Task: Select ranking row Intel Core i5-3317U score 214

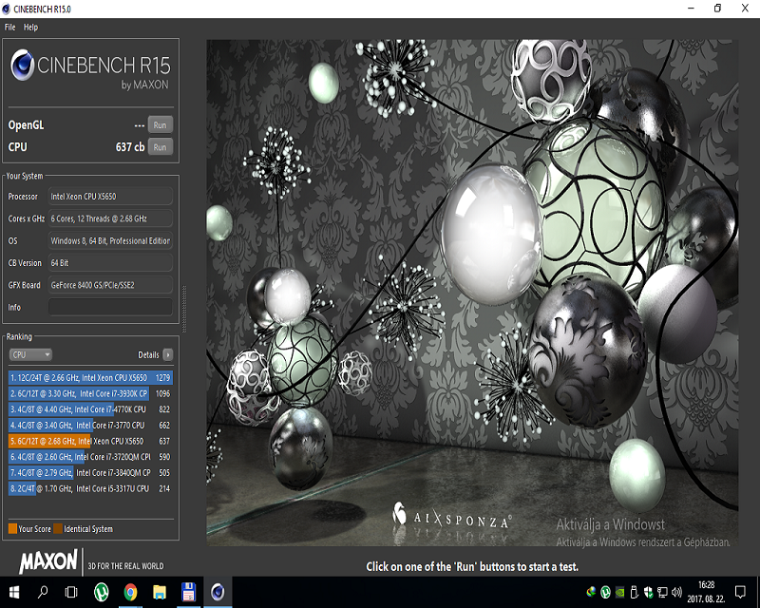Action: 90,488
